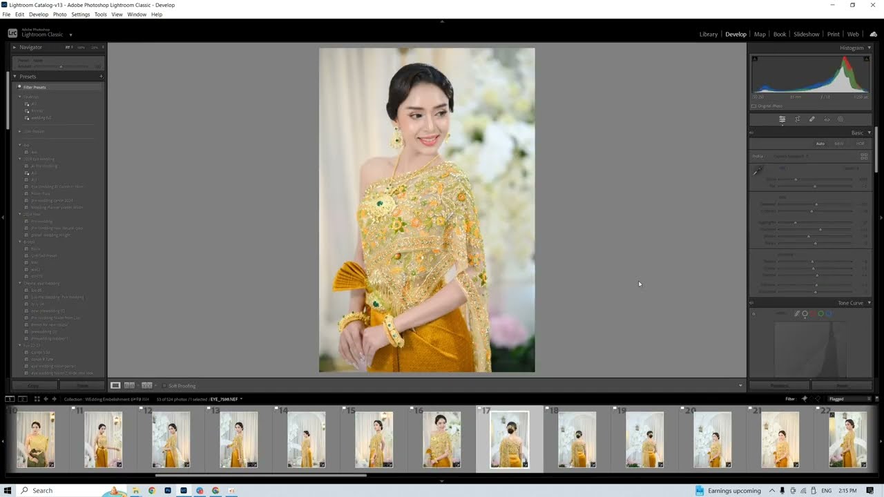The height and width of the screenshot is (497, 884).
Task: Toggle highlight clipping indicator in Histogram
Action: click(867, 59)
